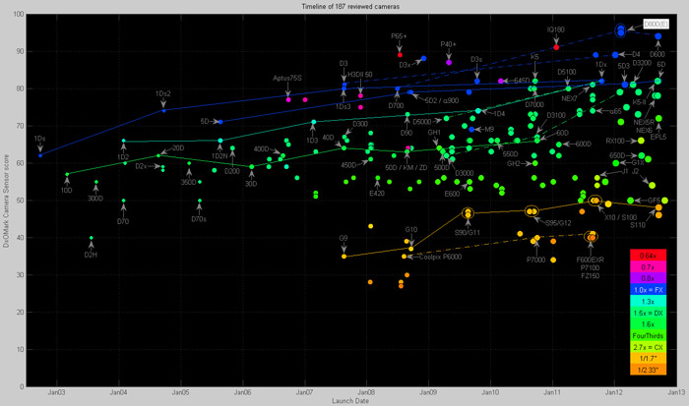Select the yellow G9 data point
This screenshot has height=406, width=689.
pyautogui.click(x=344, y=257)
